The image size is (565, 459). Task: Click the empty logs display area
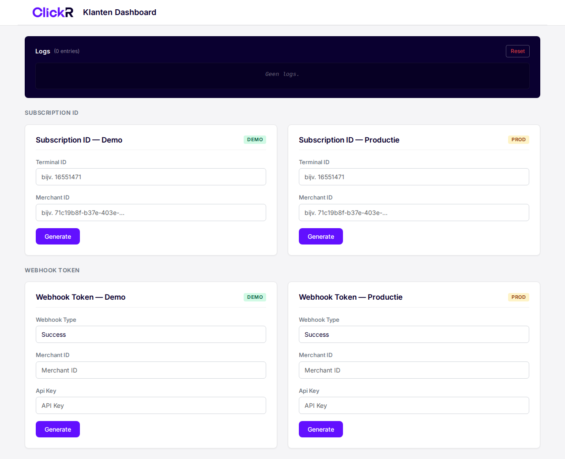click(282, 75)
